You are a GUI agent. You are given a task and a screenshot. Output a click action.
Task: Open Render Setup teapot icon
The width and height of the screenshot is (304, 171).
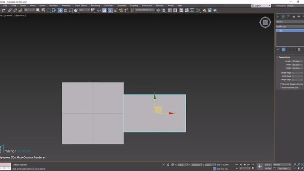[204, 10]
